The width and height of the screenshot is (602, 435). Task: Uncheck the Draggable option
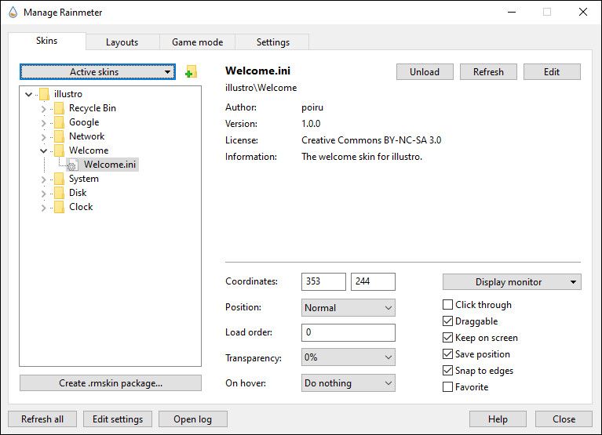(x=447, y=321)
